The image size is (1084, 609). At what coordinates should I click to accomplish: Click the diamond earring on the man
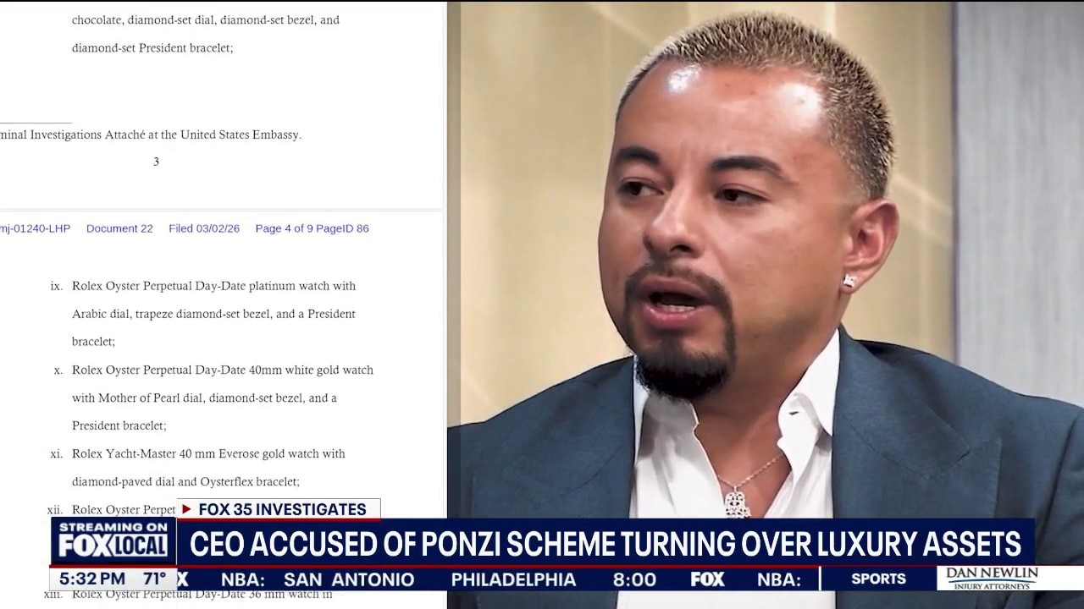tap(849, 281)
